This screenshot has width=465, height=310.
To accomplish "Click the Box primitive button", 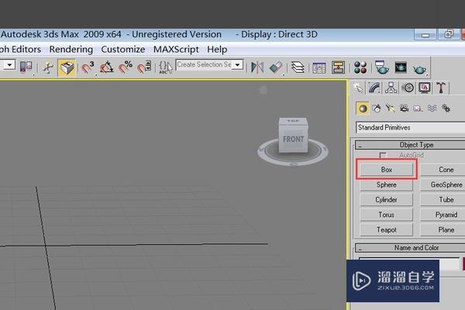I will click(x=387, y=170).
